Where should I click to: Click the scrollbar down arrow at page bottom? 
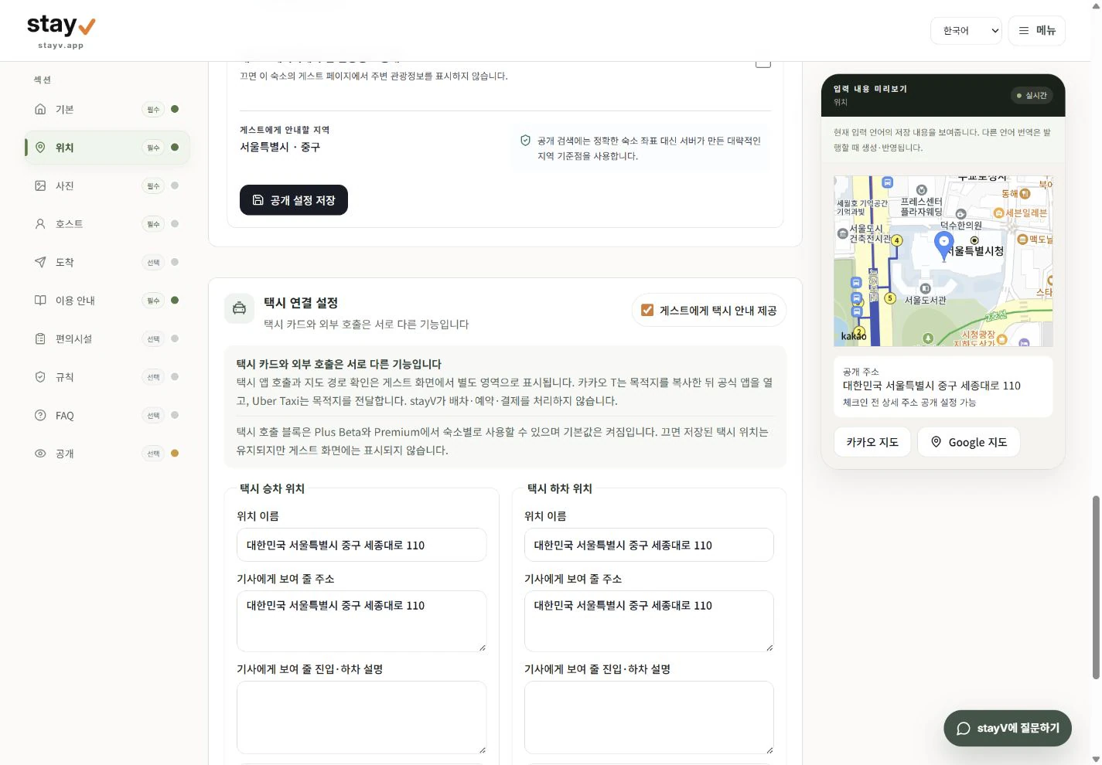click(x=1096, y=759)
